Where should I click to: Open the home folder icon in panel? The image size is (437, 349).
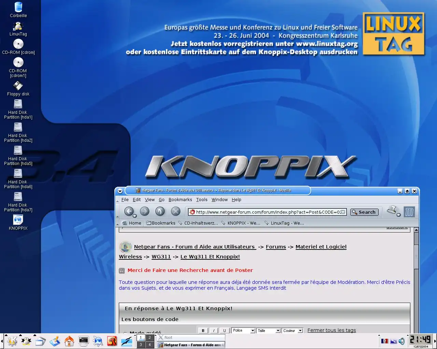click(x=69, y=340)
